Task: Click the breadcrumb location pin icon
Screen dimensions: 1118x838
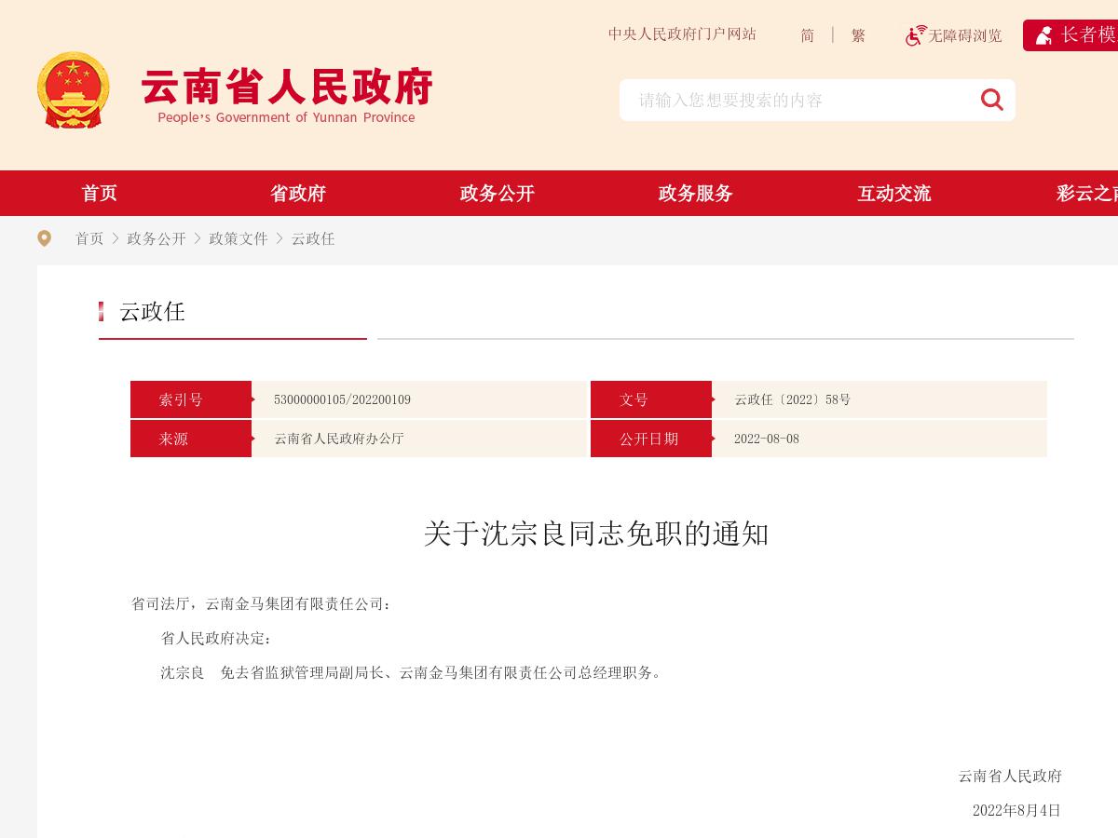Action: 44,238
